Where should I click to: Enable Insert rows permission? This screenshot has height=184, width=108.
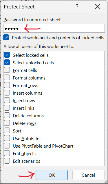pyautogui.click(x=7, y=100)
